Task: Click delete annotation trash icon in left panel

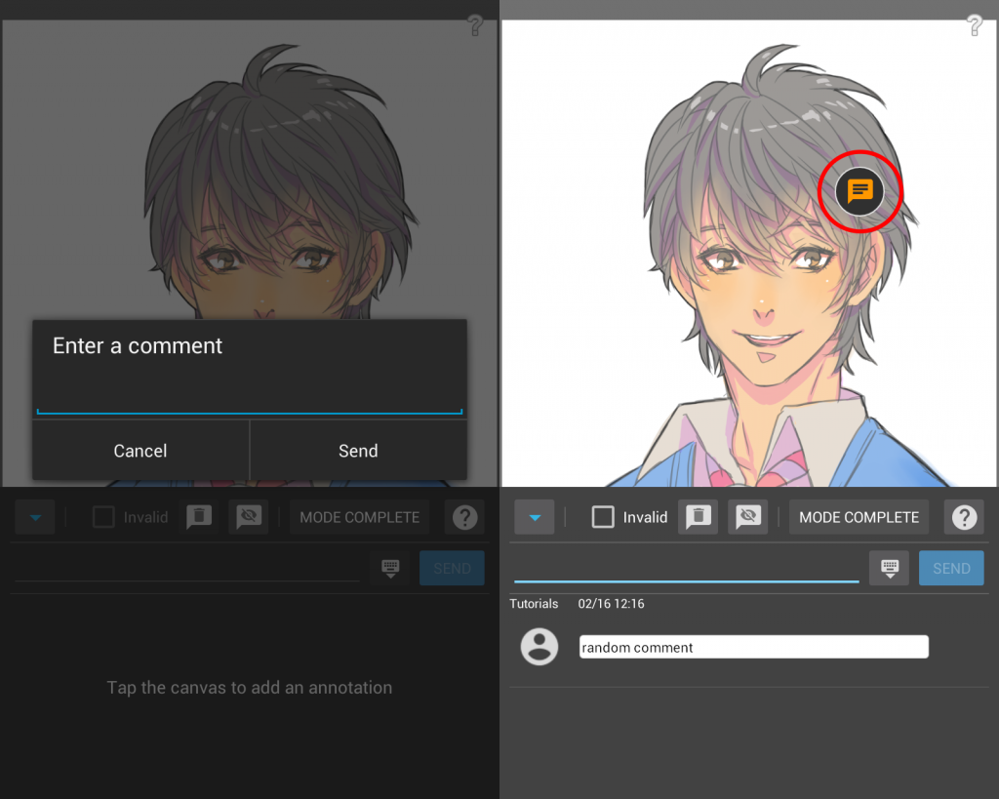Action: (x=199, y=517)
